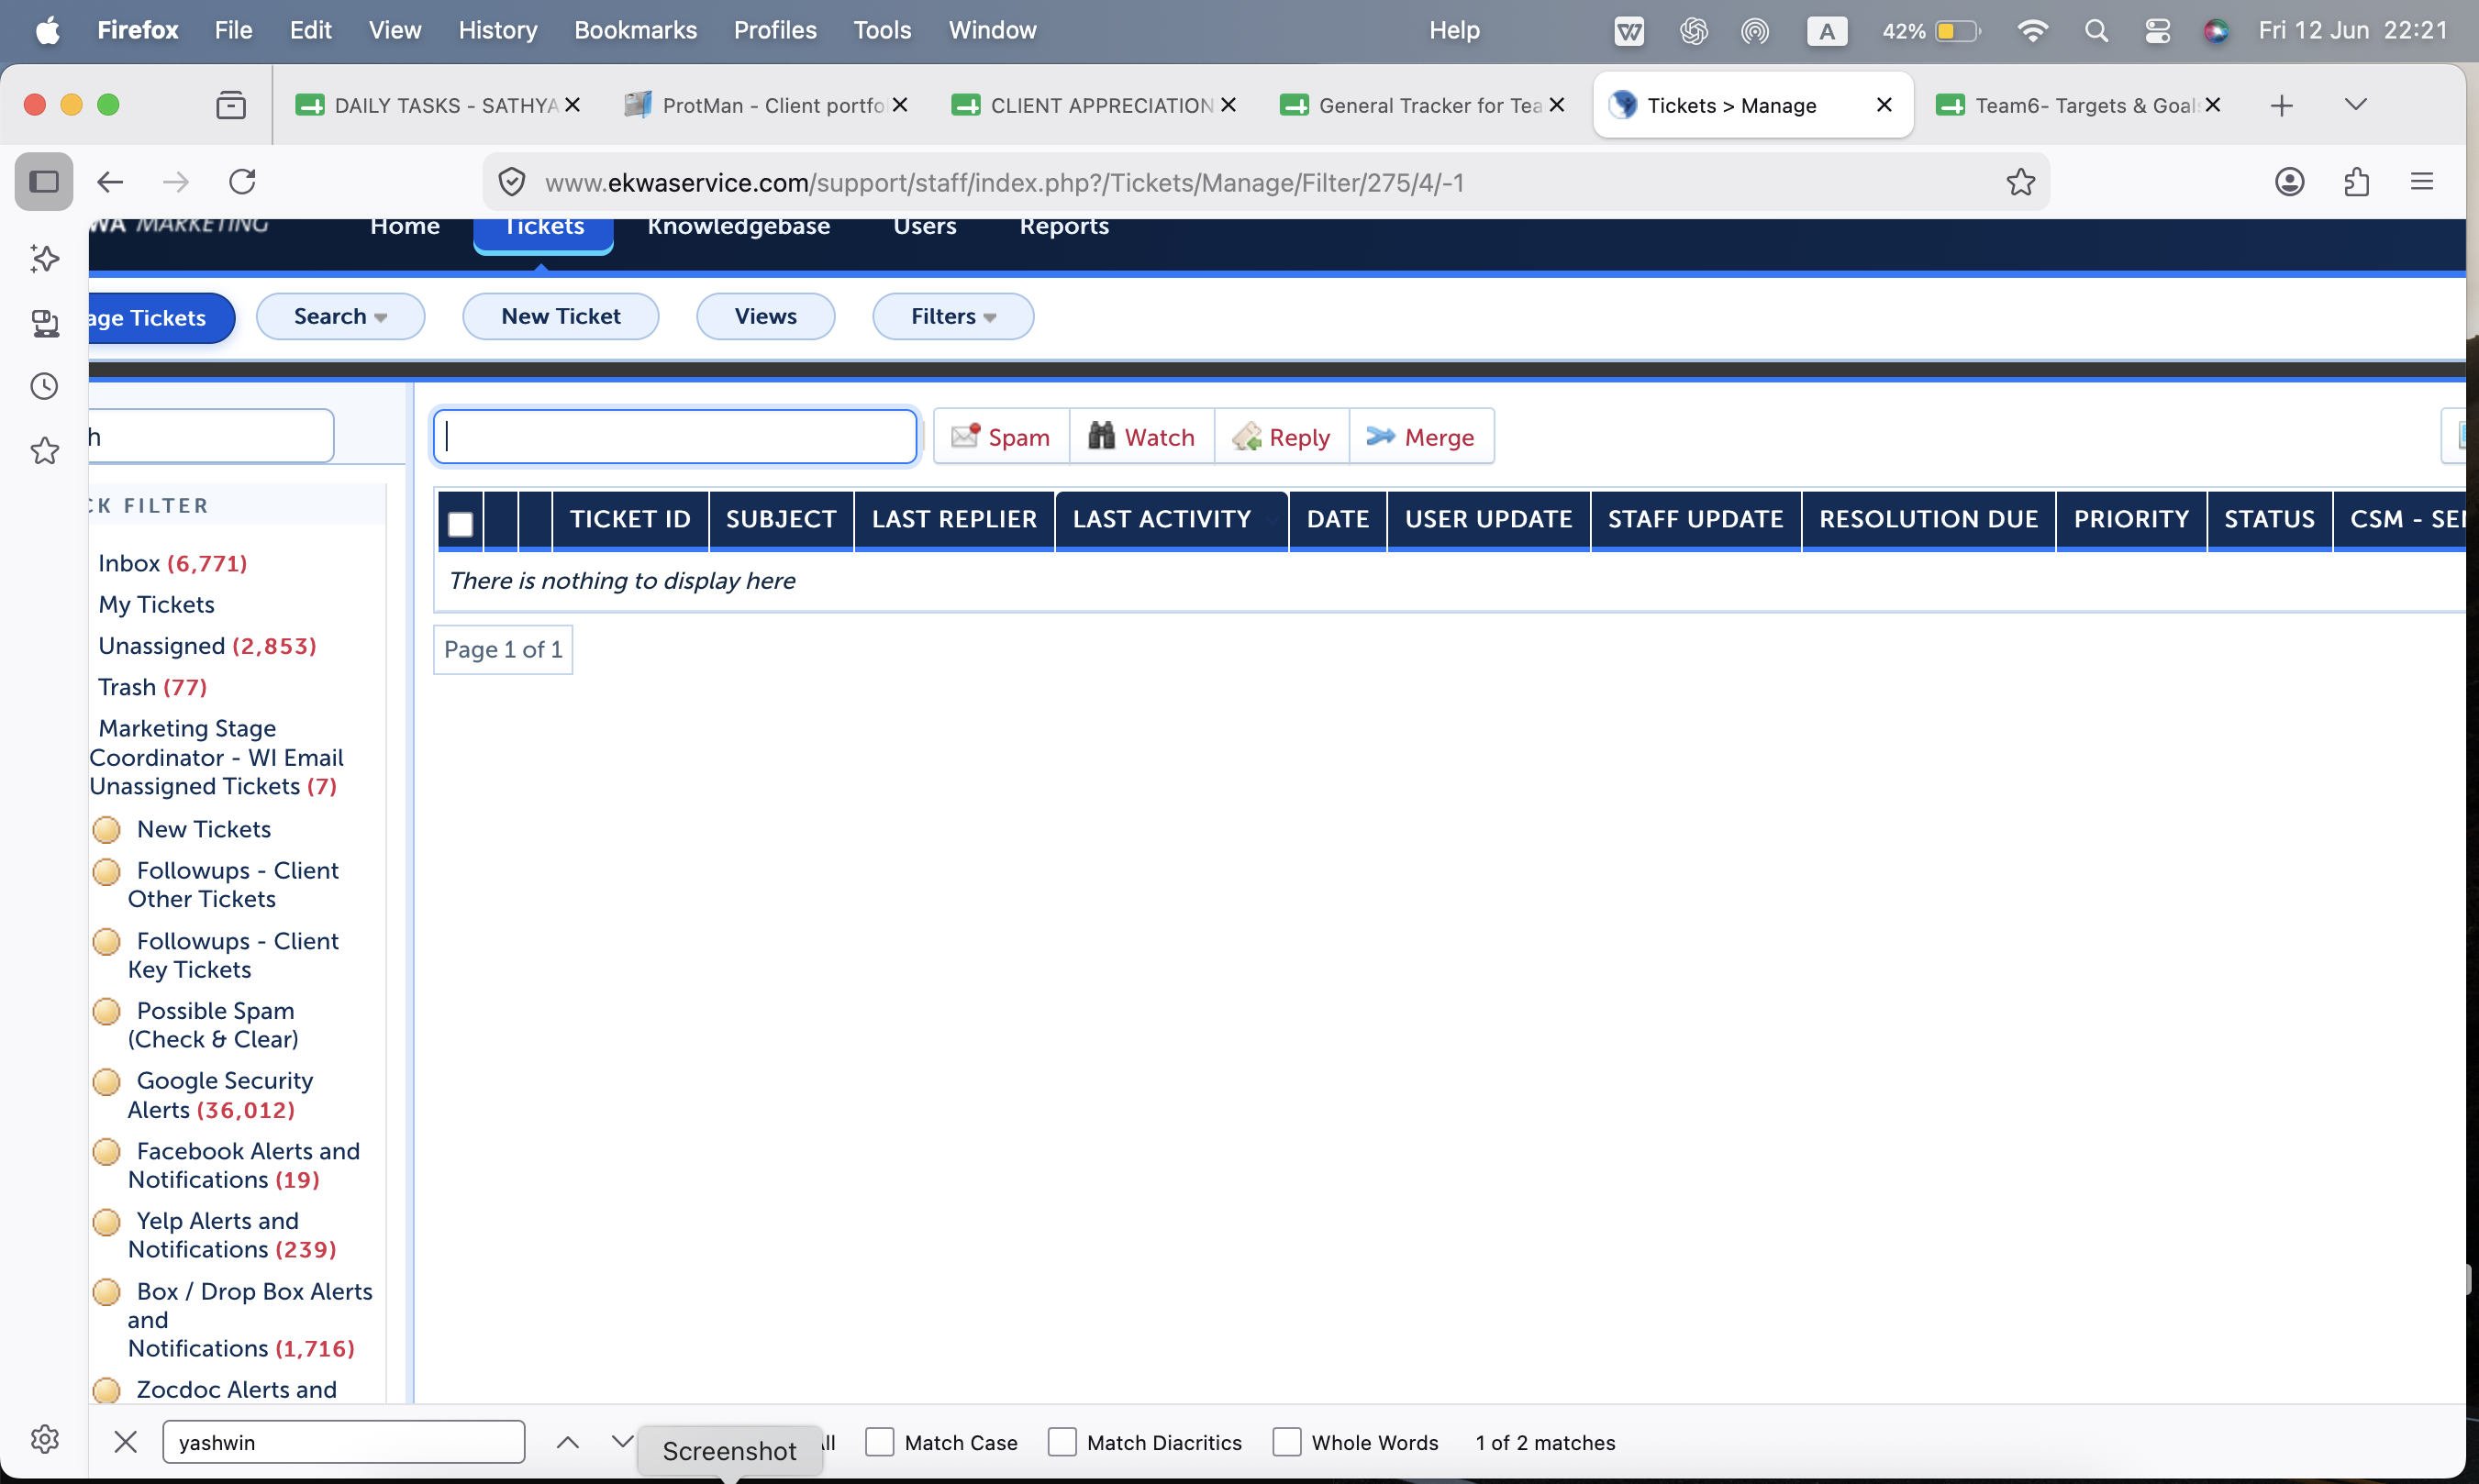Enable Whole Words option

coord(1287,1442)
